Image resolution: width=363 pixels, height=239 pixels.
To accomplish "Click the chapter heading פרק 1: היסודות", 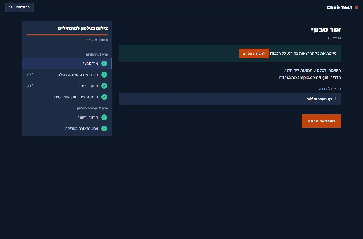I will (97, 54).
